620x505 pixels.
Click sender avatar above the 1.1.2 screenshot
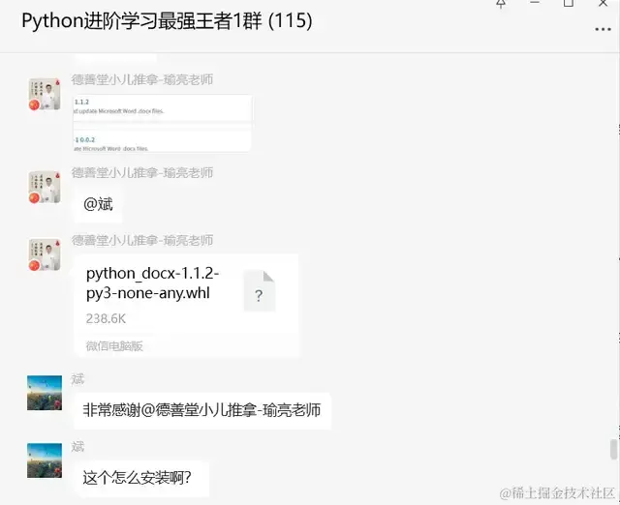[x=45, y=94]
